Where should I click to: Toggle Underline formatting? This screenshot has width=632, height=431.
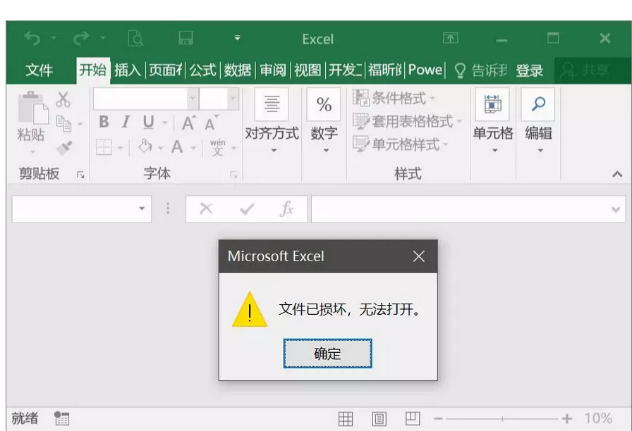click(148, 122)
